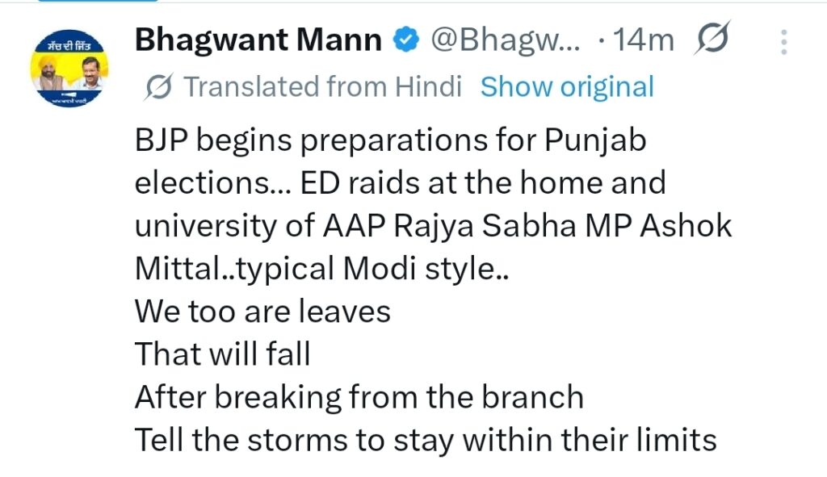Screen dimensions: 827x477
Task: Click the typical Modi style line
Action: click(x=321, y=268)
